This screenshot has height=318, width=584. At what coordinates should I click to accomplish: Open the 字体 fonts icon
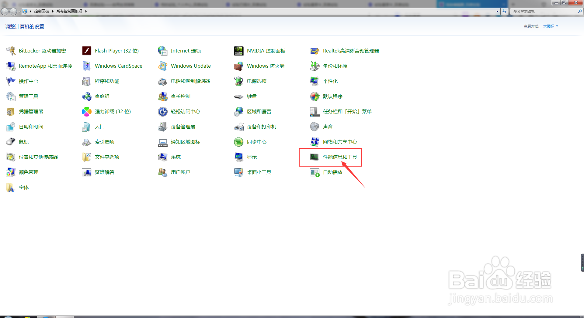(x=11, y=187)
